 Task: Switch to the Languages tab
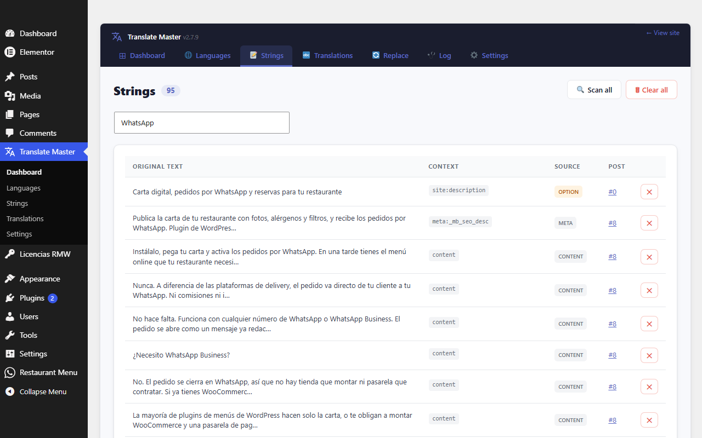tap(207, 55)
